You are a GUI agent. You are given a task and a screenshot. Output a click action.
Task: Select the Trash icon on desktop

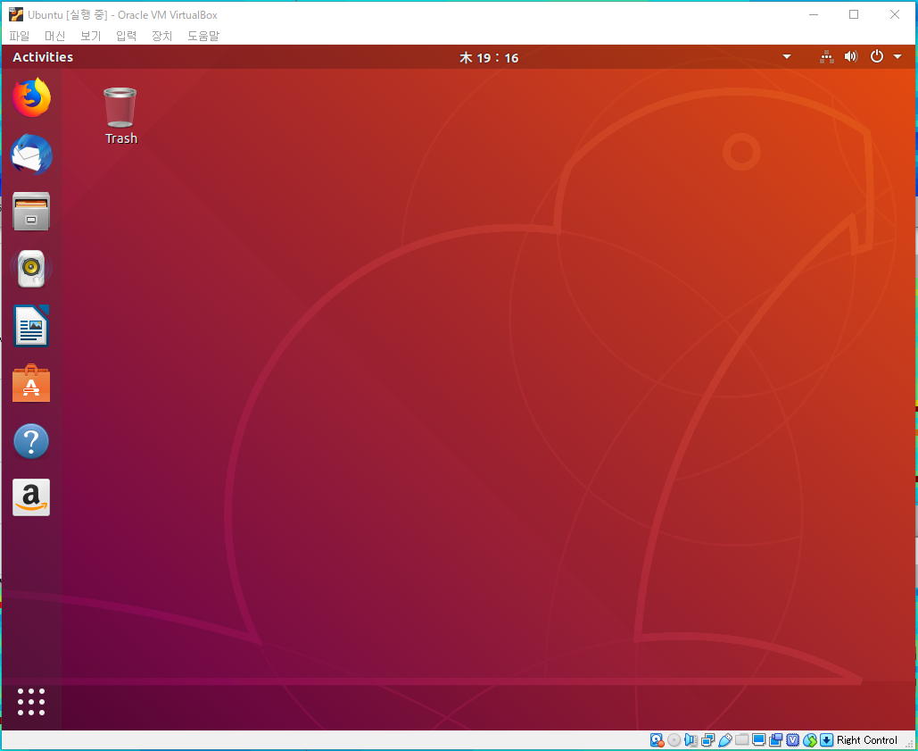[120, 115]
